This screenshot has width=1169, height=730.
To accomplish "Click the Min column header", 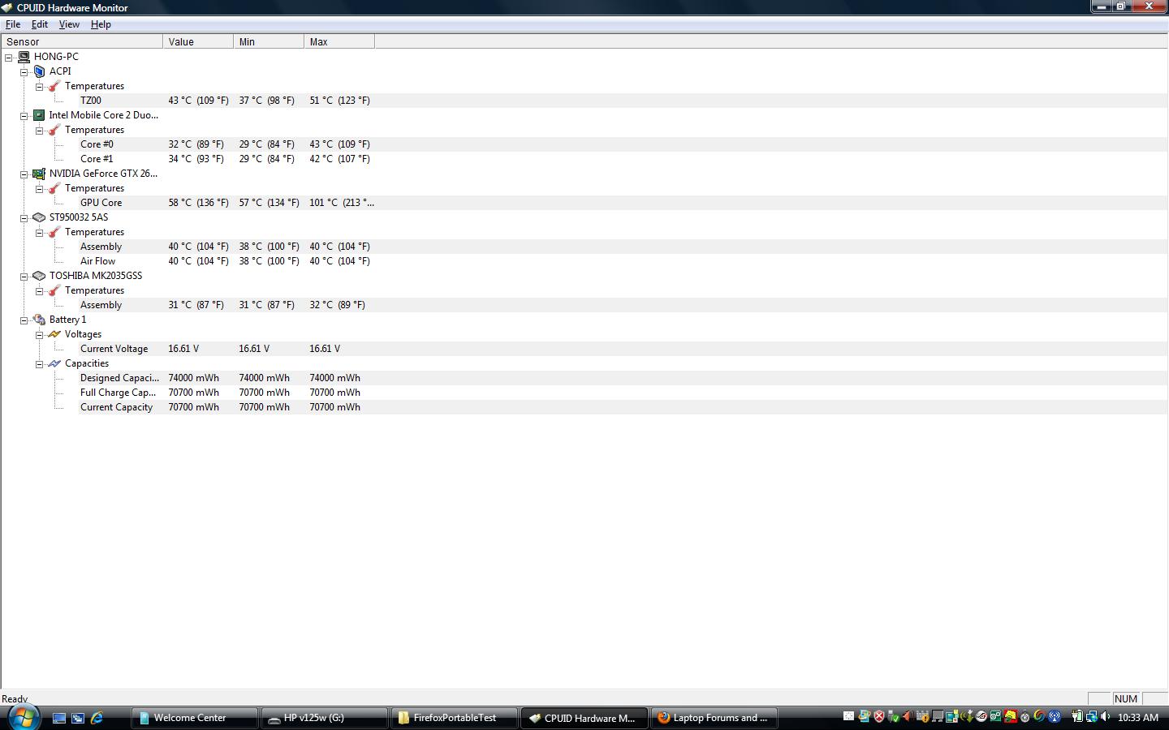I will point(269,41).
